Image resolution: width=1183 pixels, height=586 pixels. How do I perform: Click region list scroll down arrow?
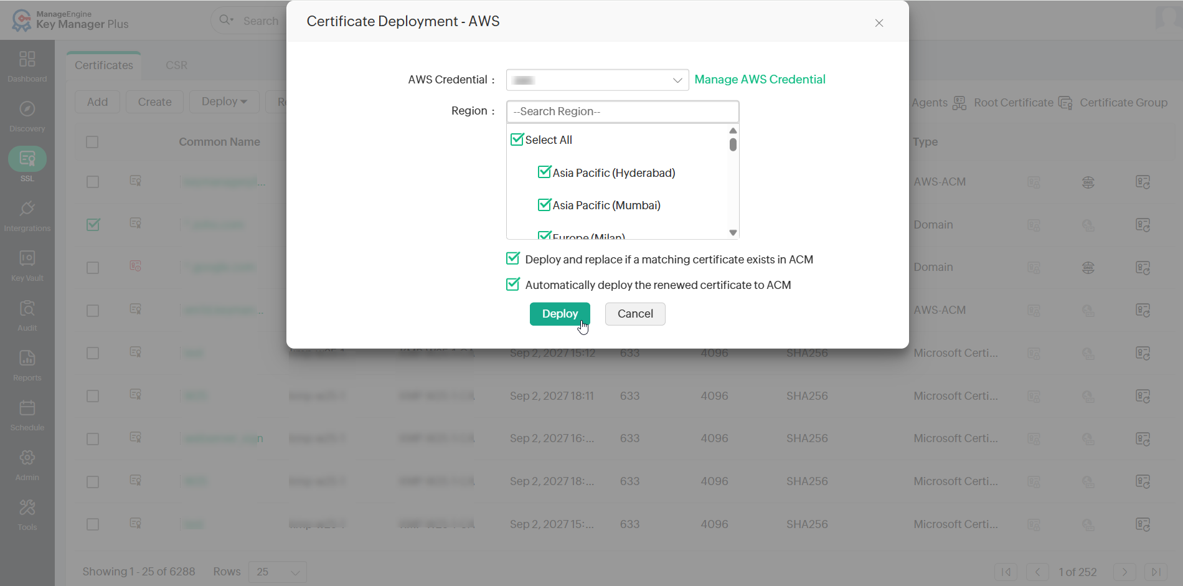coord(733,233)
